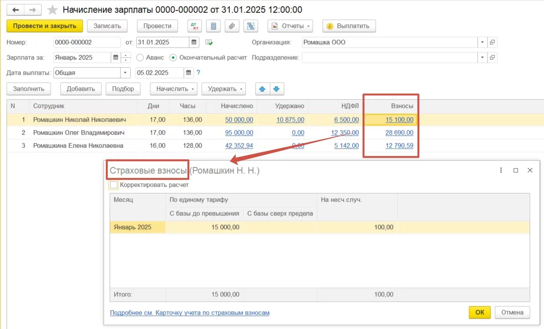544x329 pixels.
Task: Open the Начислить menu
Action: pyautogui.click(x=174, y=89)
